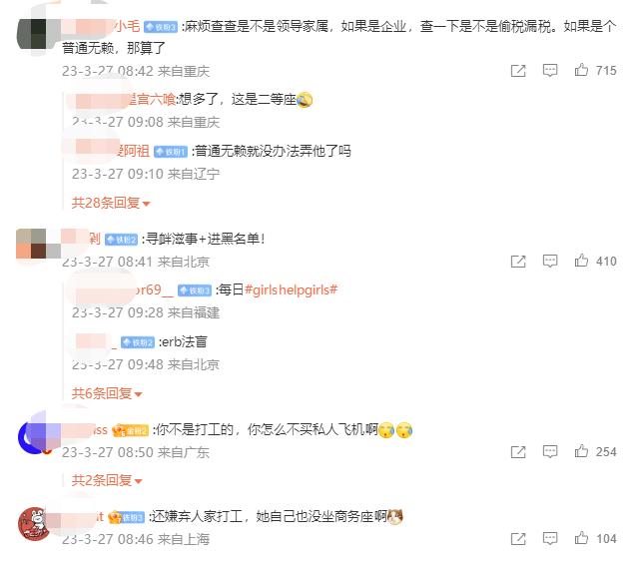
Task: Reply to the comment from 上海
Action: [550, 538]
